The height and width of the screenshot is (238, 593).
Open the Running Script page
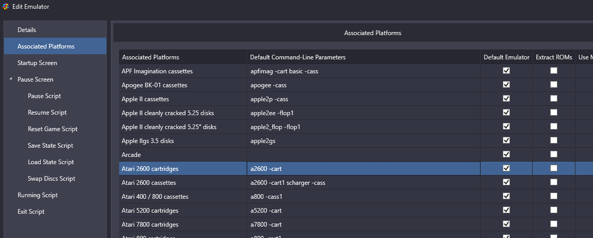coord(55,195)
